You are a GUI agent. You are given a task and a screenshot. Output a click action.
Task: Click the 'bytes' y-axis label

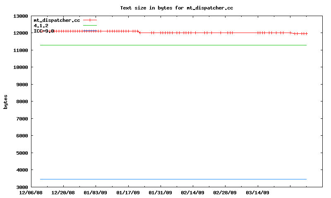pyautogui.click(x=6, y=101)
